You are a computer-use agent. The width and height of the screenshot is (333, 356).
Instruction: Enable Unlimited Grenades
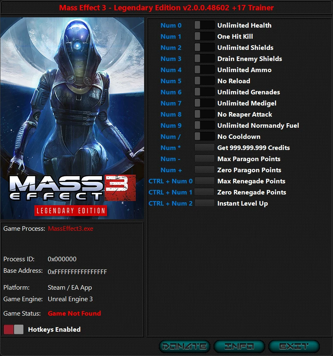pyautogui.click(x=205, y=92)
